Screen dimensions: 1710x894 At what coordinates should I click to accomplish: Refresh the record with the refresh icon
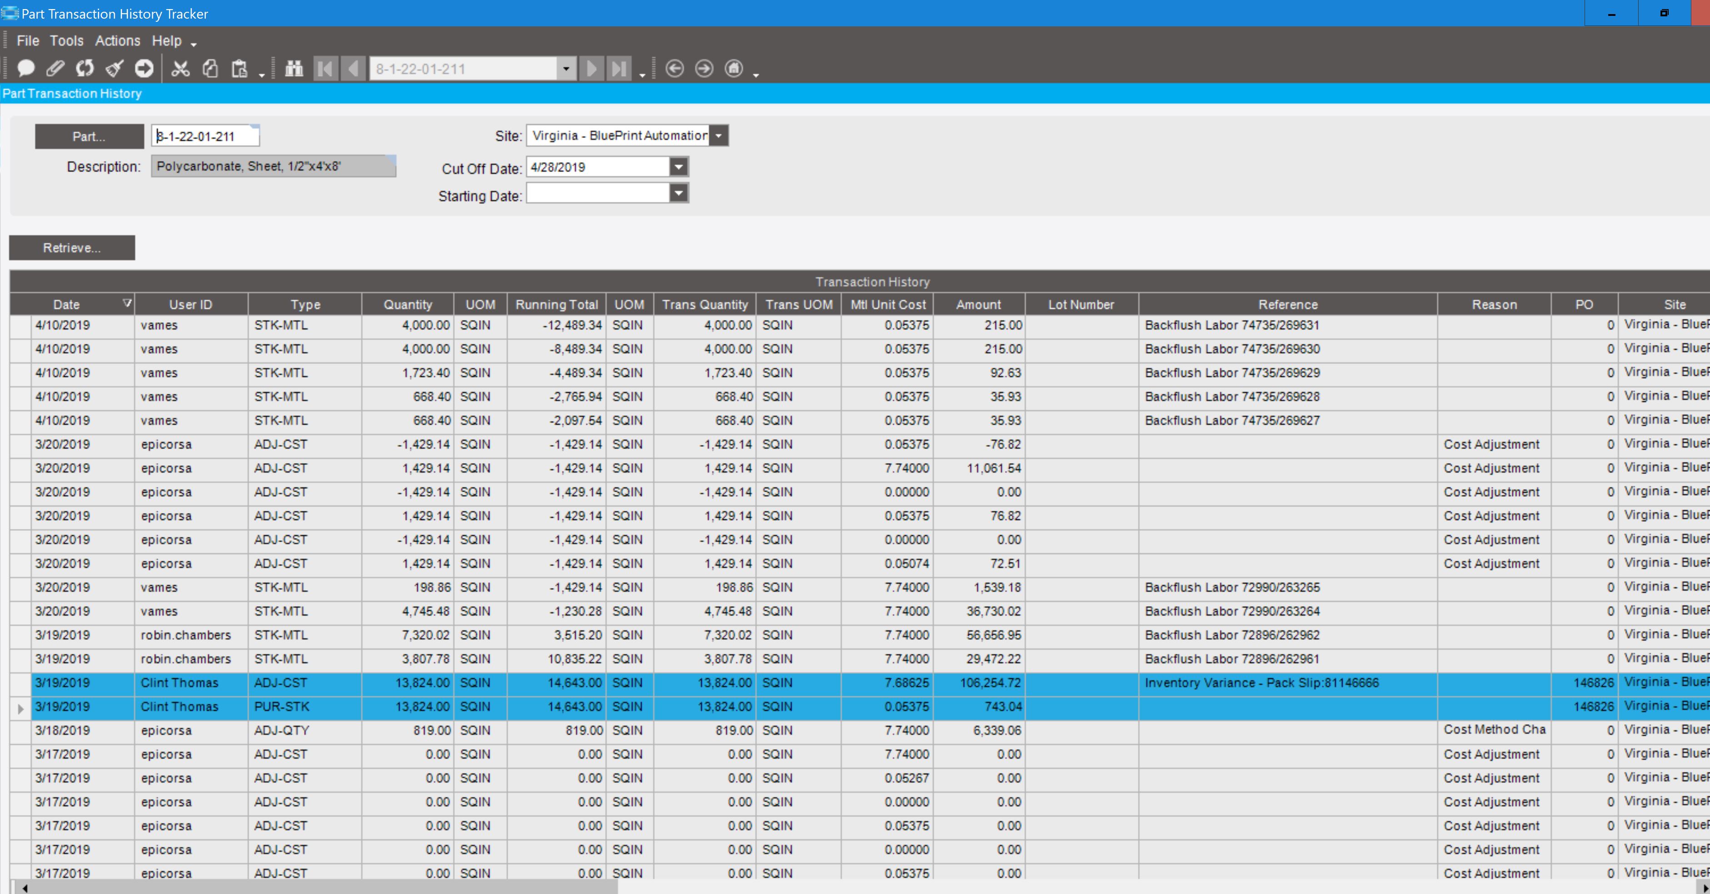click(x=85, y=68)
